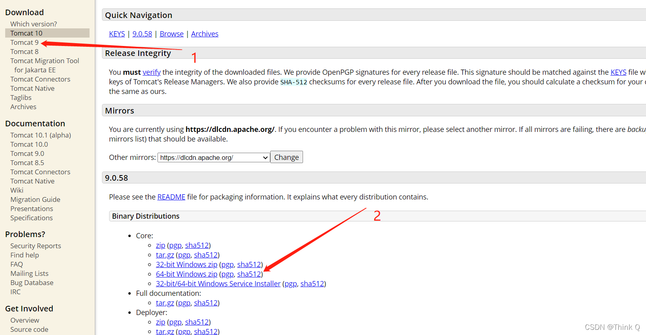Download the Deployer zip
Screen dimensions: 646x335
[160, 322]
